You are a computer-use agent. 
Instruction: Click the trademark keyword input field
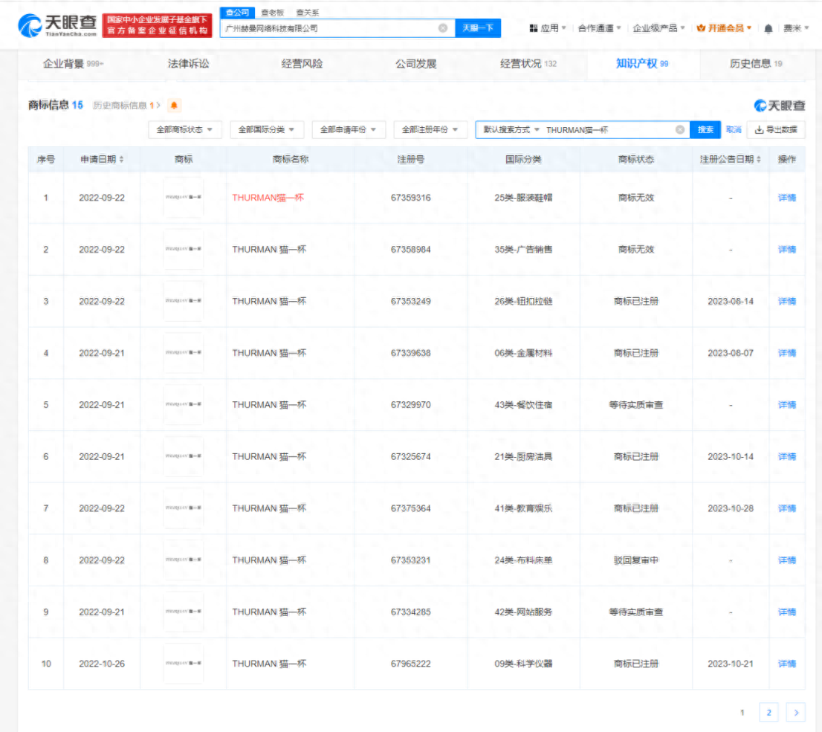pyautogui.click(x=608, y=129)
